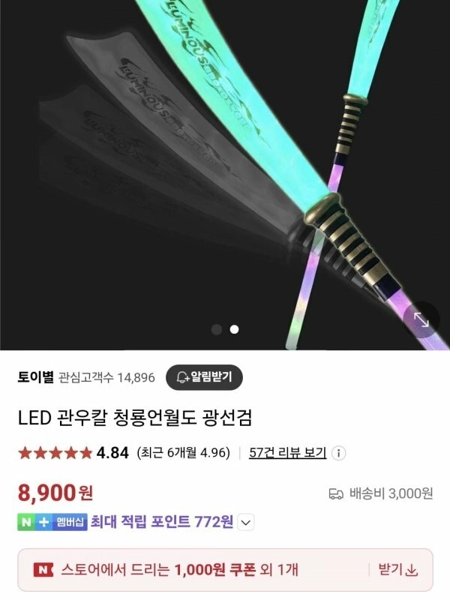Expand the 최대 적립 포인트 chevron
This screenshot has height=600, width=450.
click(246, 522)
